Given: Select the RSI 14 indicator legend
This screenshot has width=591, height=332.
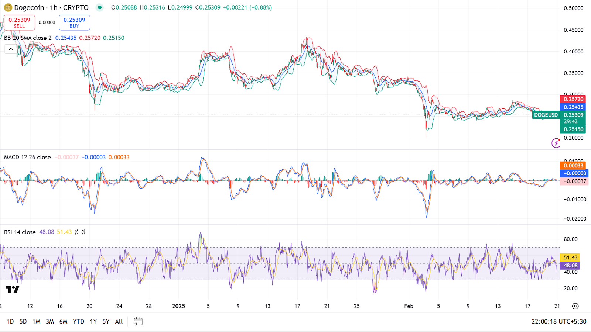Looking at the screenshot, I should [x=20, y=232].
